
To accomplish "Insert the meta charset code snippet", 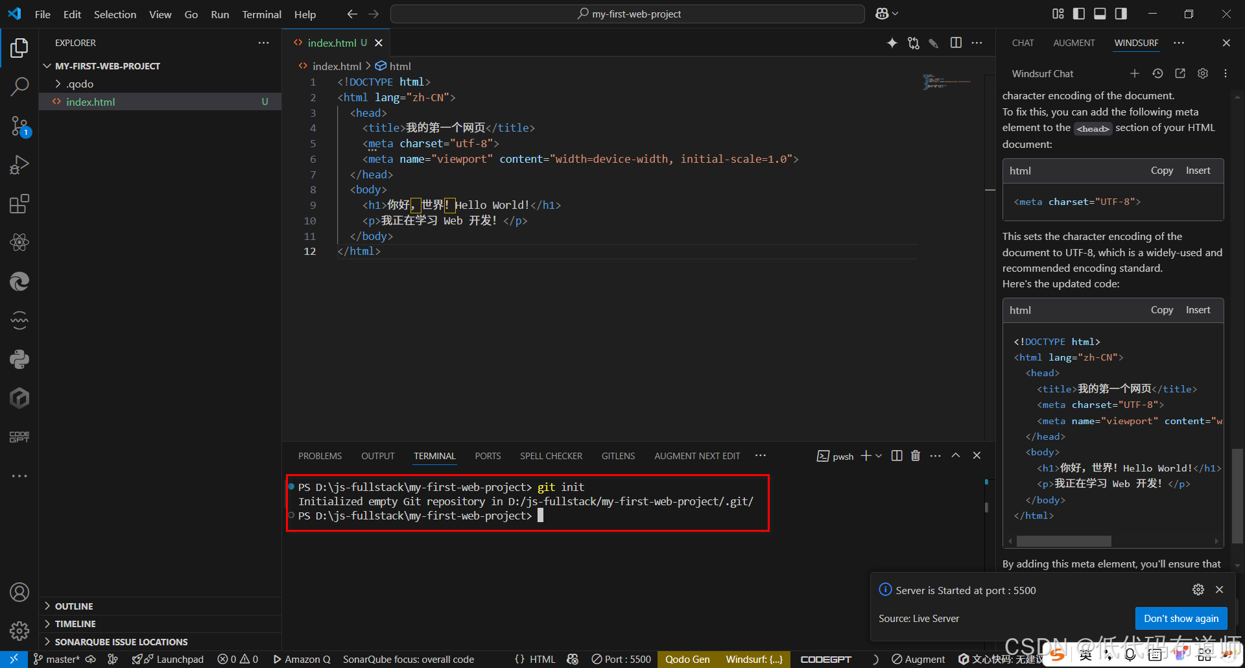I will [1198, 171].
